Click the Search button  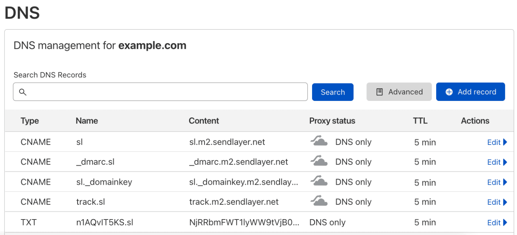click(332, 92)
